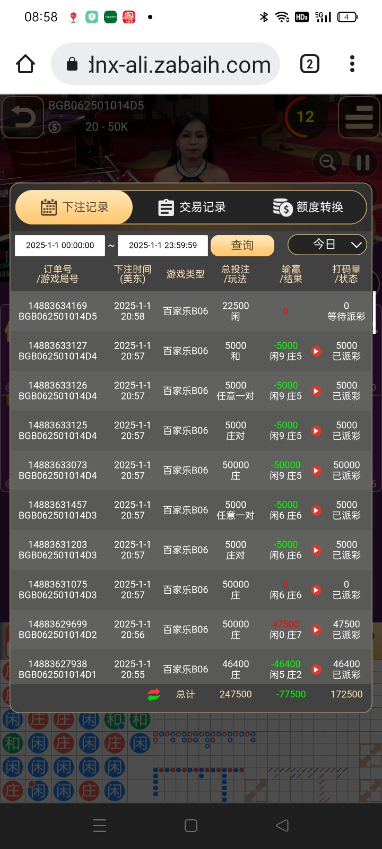
Task: Open end date field 2025-1-1 23:59:59
Action: click(163, 245)
